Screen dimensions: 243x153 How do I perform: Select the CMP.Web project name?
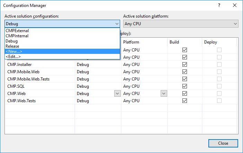[x=16, y=94]
